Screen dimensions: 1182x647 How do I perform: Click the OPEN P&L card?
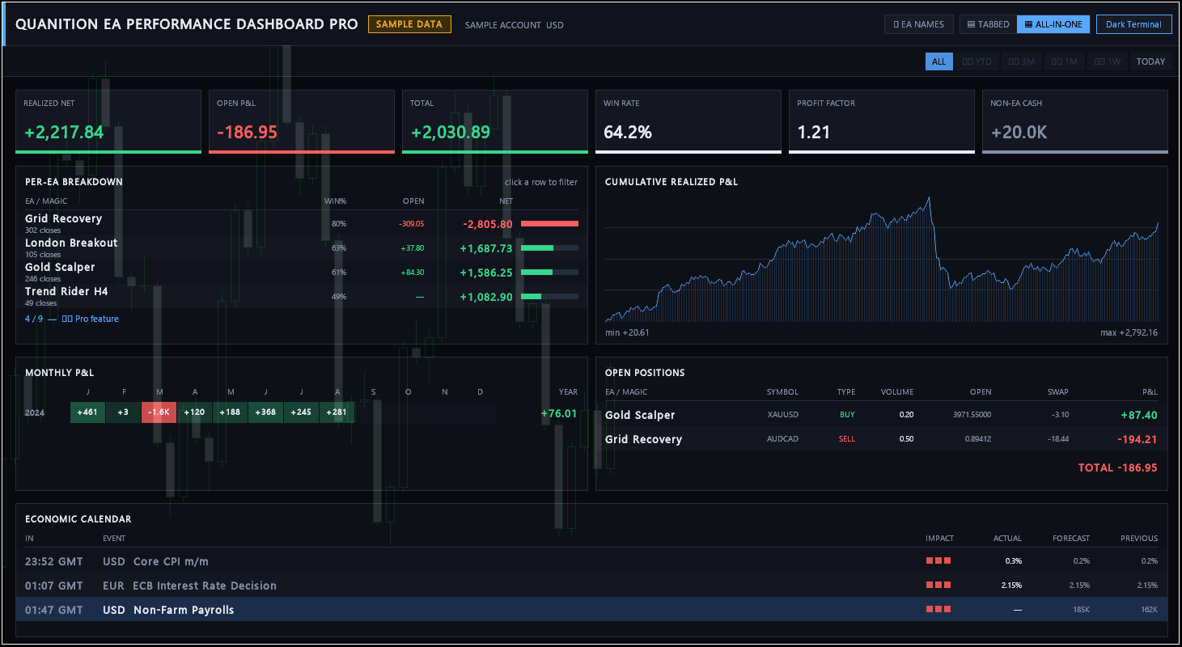click(x=302, y=121)
